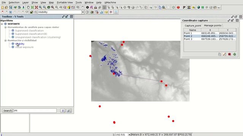Click the green add point plus icon
The width and height of the screenshot is (243, 136).
pos(235,54)
